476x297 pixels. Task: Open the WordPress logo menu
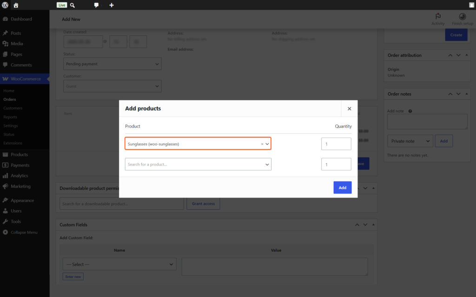tap(5, 5)
